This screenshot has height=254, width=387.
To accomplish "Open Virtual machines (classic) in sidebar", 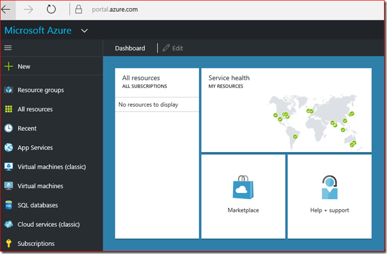I will pyautogui.click(x=52, y=167).
